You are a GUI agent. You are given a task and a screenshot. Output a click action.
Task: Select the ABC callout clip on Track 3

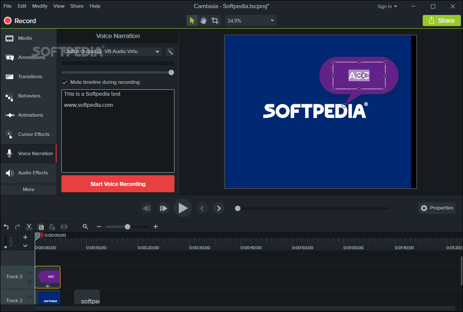[x=48, y=277]
